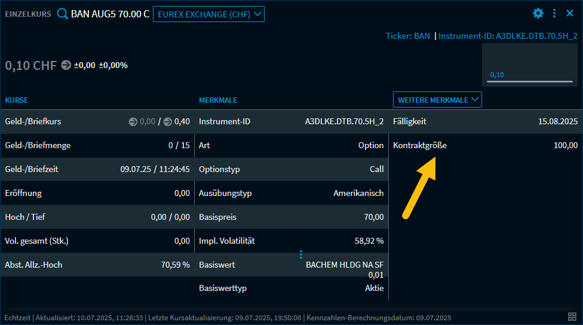Click the Basiswert value BACHEM HLDG NA SF
Screen dimensions: 583x325
pos(345,265)
